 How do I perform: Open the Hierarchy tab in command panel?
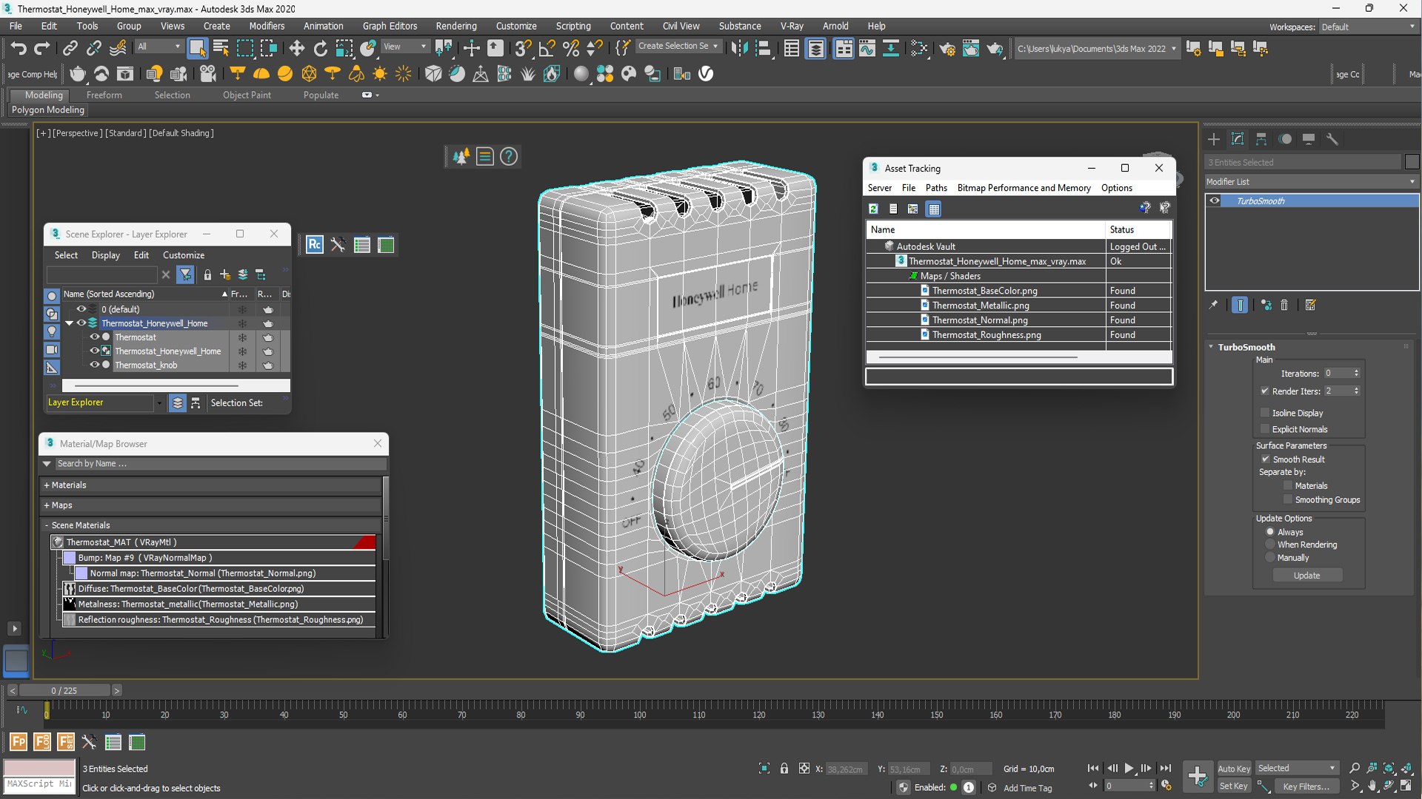click(x=1261, y=139)
